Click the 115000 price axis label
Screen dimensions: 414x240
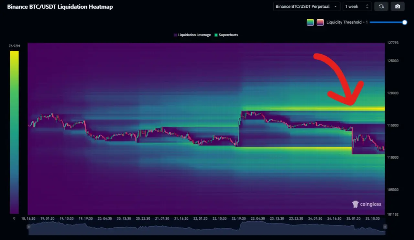[393, 125]
